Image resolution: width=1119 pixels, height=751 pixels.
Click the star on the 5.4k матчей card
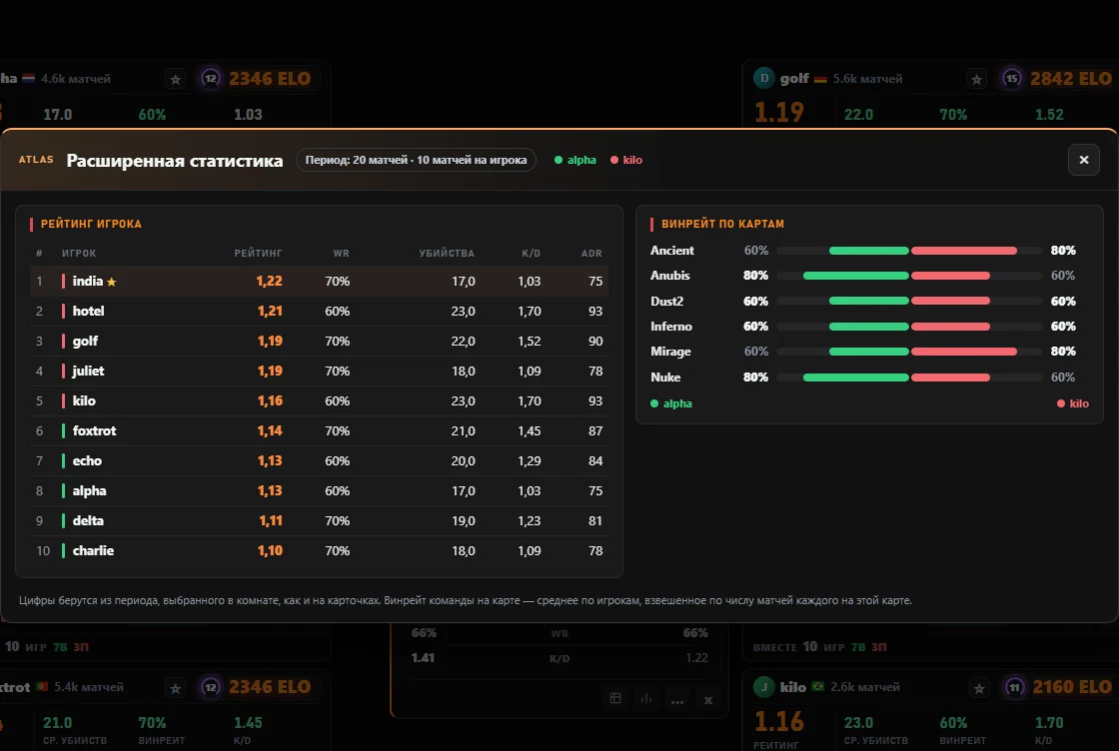(176, 688)
